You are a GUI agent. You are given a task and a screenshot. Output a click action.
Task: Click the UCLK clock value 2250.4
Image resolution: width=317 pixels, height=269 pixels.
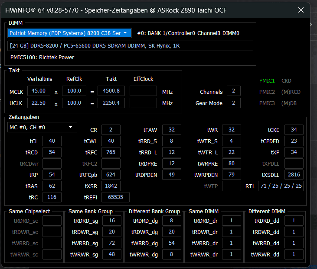(111, 103)
